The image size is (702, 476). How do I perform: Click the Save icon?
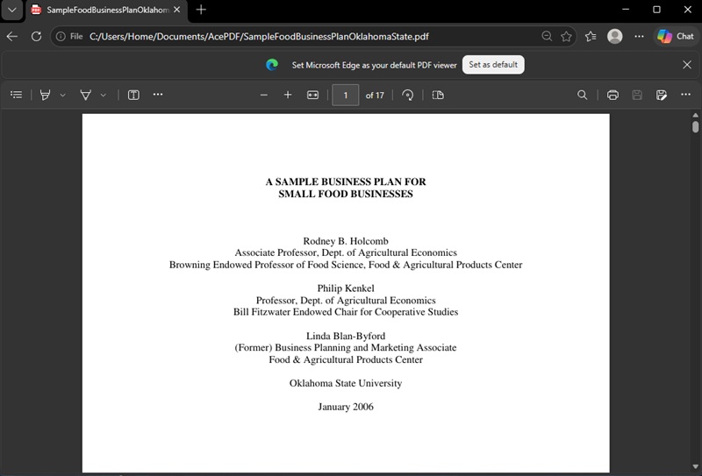637,95
